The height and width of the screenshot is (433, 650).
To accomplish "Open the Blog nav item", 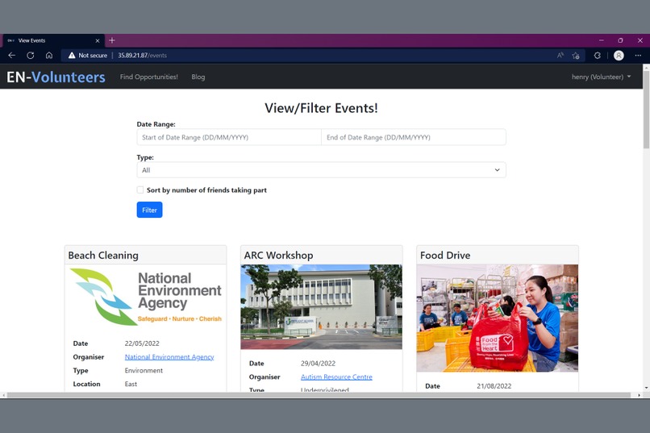I will [x=198, y=77].
